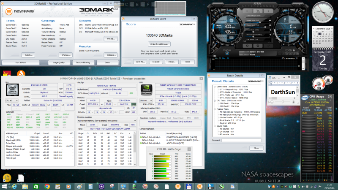The image size is (338, 190).
Task: Select Afterburner profile slot 1
Action: click(x=280, y=53)
